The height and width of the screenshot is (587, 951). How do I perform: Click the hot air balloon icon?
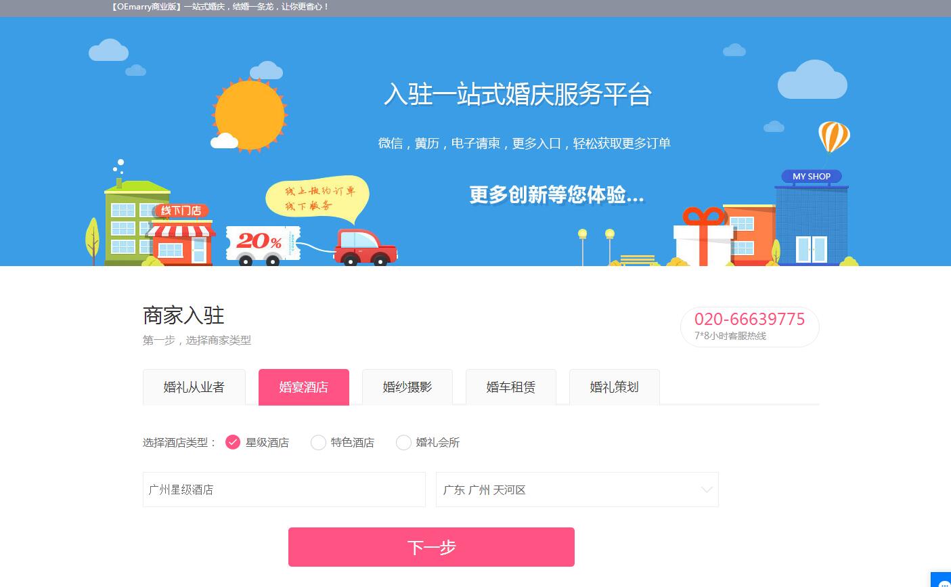834,137
